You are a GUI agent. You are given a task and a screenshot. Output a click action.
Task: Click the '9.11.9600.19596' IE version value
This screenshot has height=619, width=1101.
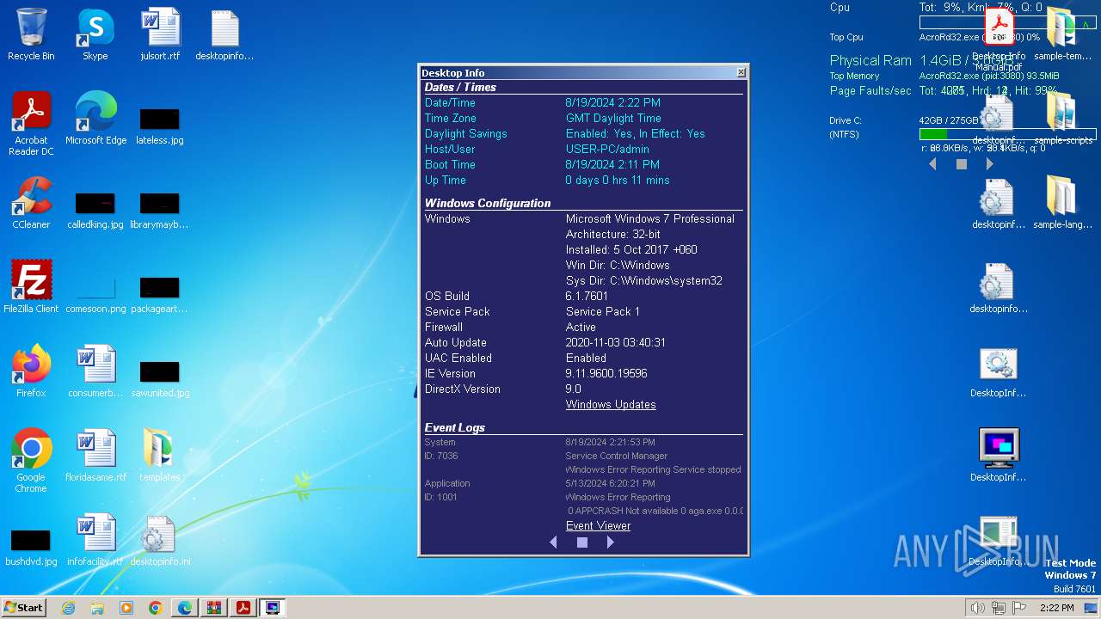[x=606, y=374]
